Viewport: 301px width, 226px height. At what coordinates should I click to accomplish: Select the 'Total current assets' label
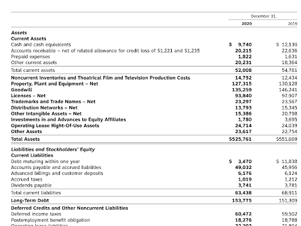click(33, 70)
